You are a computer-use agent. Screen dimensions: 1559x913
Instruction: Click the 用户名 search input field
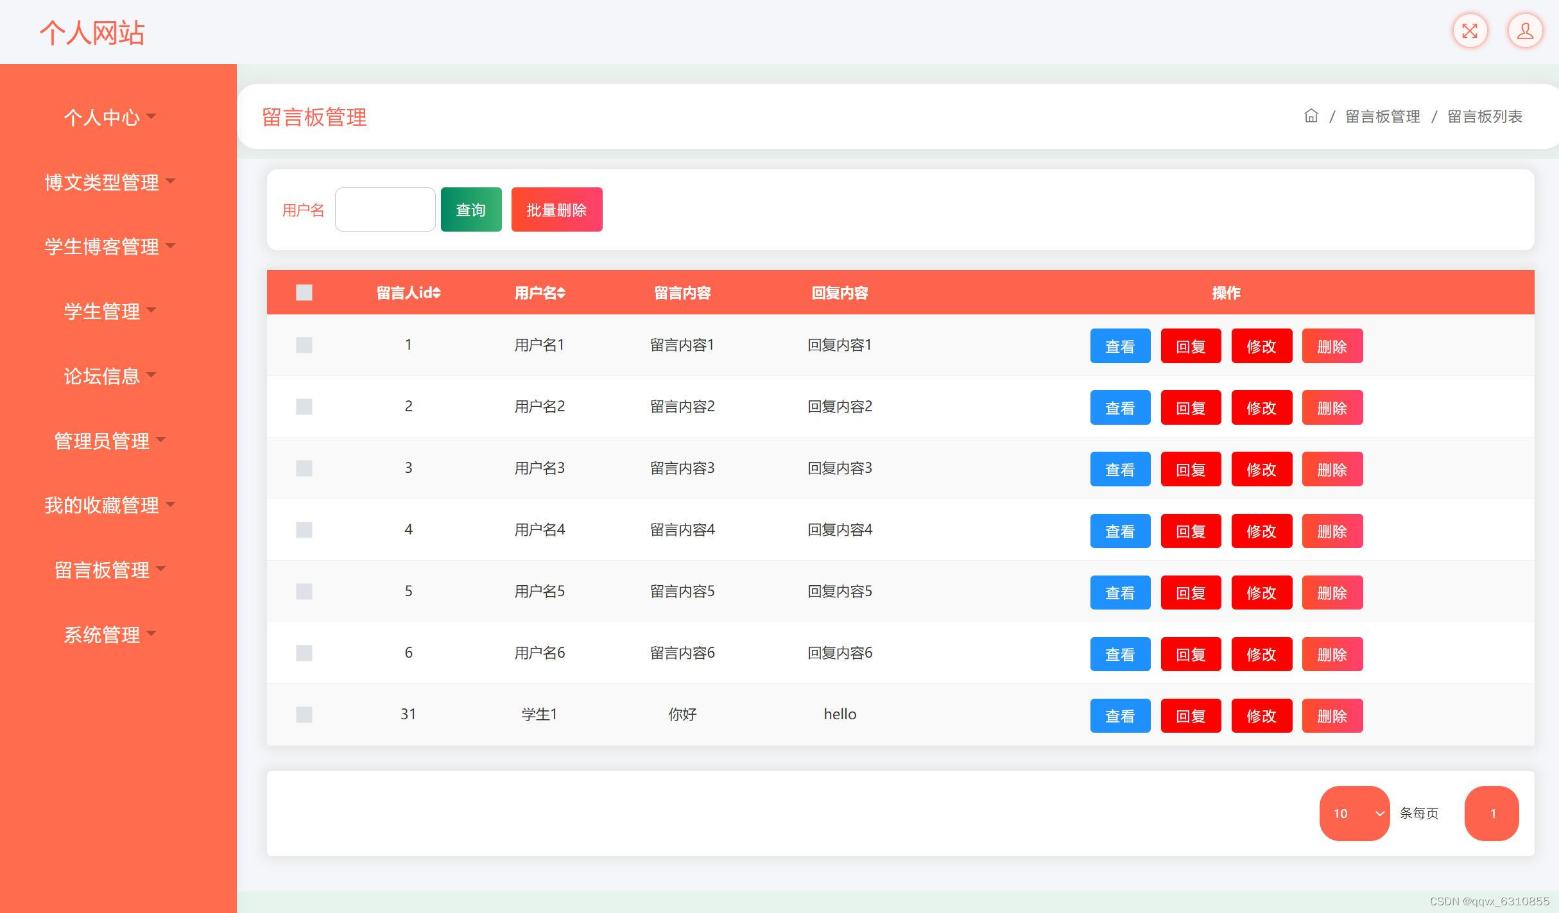click(x=385, y=210)
